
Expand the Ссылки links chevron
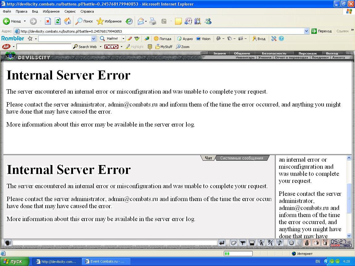click(352, 30)
